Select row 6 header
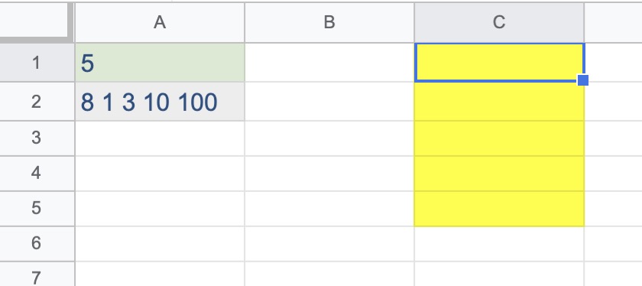642x286 pixels. pos(37,244)
